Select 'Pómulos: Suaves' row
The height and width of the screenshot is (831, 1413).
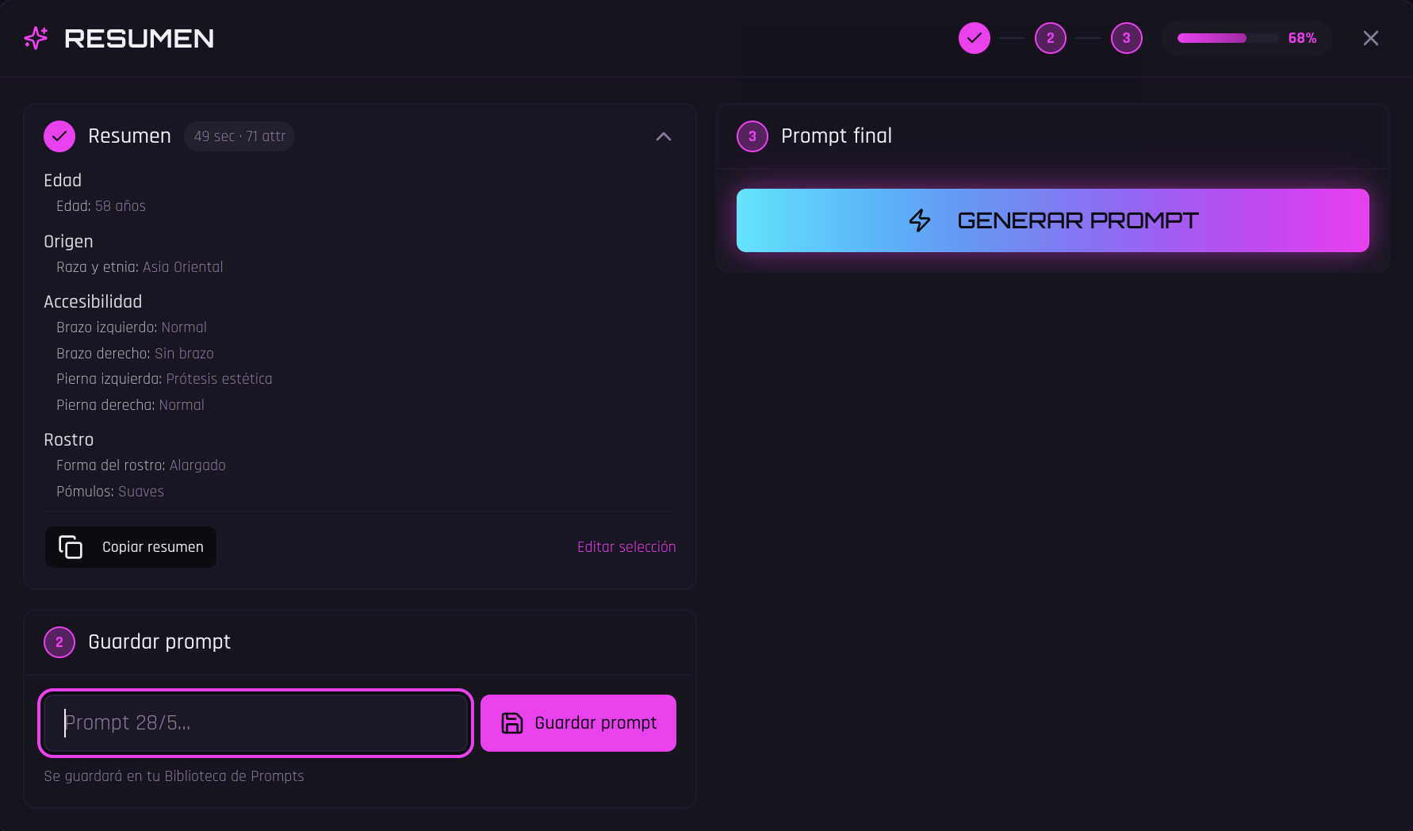110,492
